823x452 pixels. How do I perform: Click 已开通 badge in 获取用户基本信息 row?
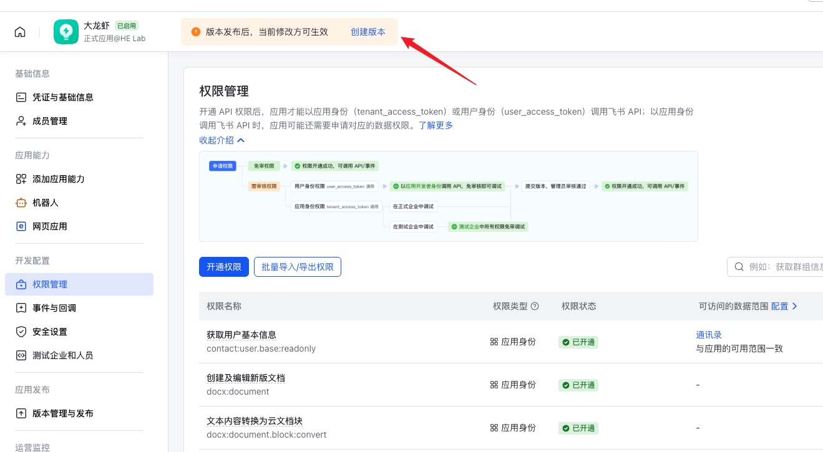click(x=578, y=342)
